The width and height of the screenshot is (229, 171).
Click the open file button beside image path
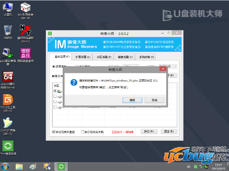point(172,75)
